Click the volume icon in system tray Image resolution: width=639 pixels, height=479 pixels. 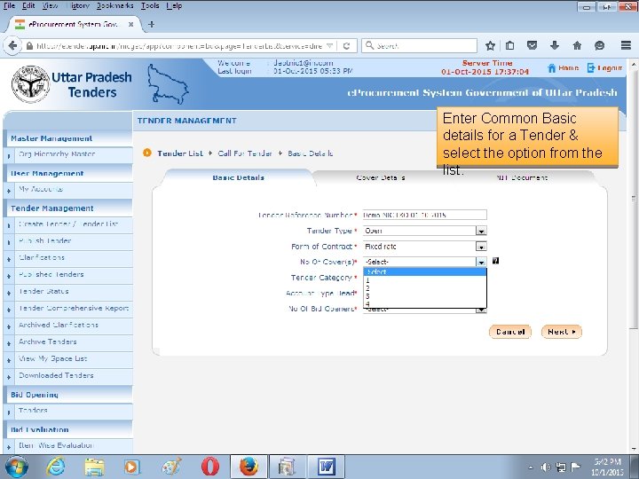[545, 467]
